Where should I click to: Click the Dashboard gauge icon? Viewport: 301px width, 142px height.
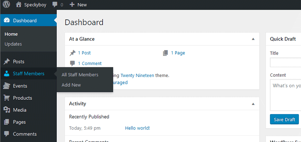pyautogui.click(x=7, y=20)
